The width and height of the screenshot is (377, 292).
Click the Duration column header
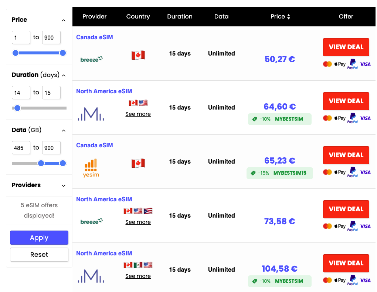(180, 17)
